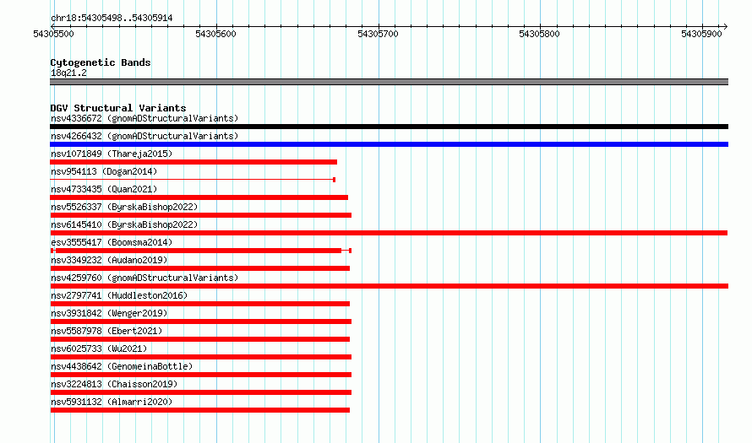
Task: Click the 54305700 ruler position label
Action: coord(378,34)
